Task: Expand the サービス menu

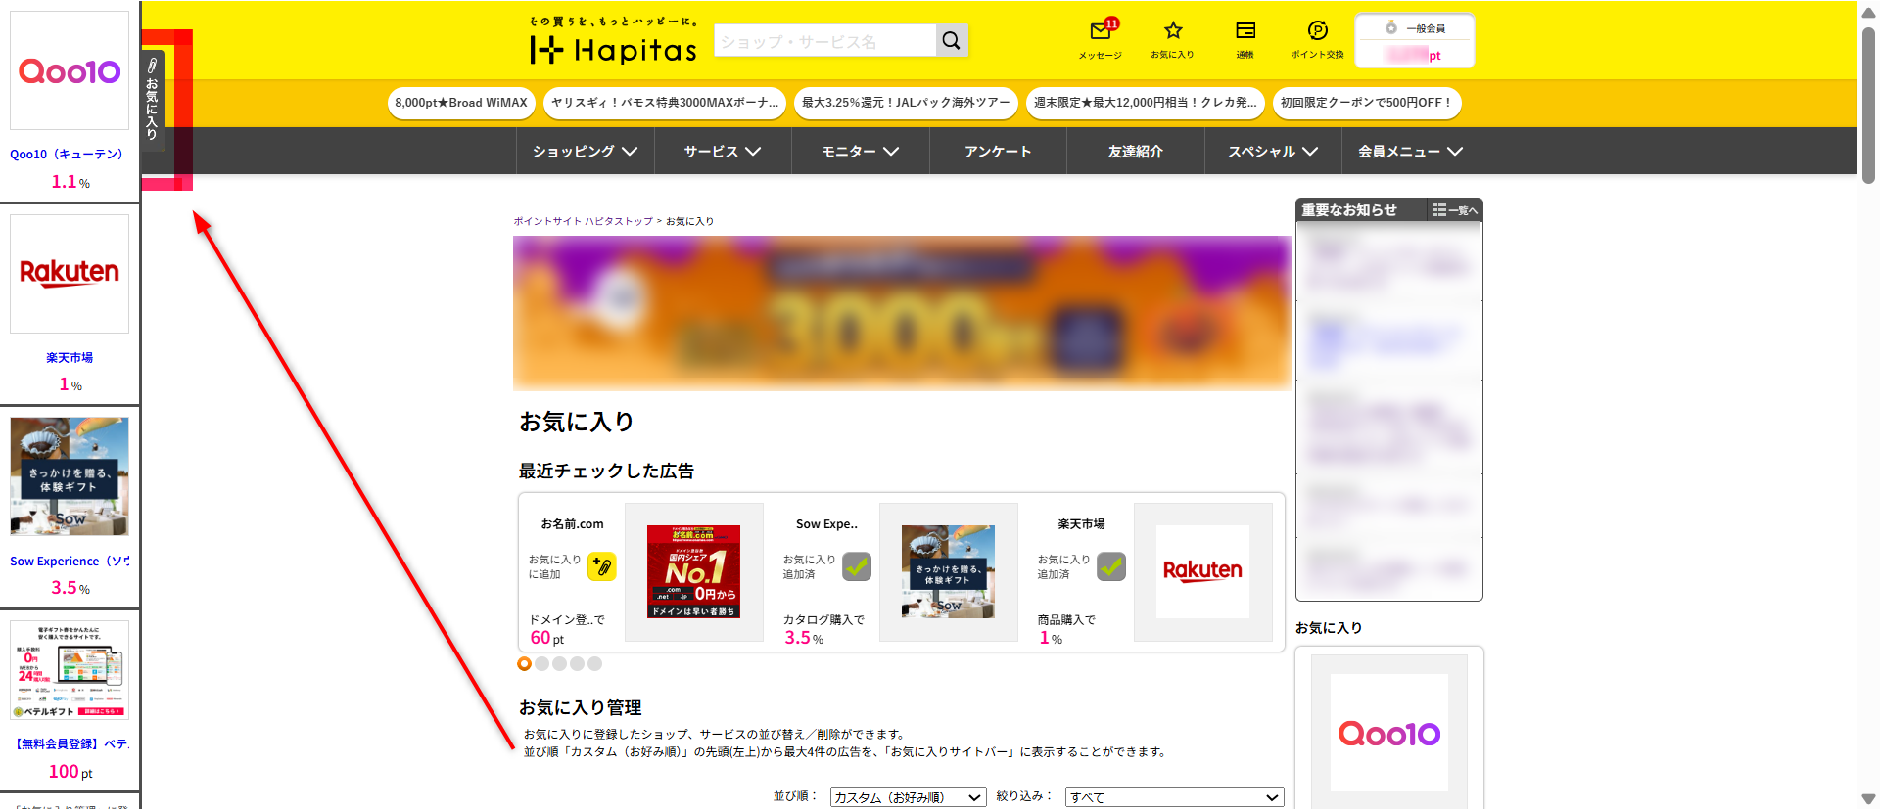Action: 723,152
